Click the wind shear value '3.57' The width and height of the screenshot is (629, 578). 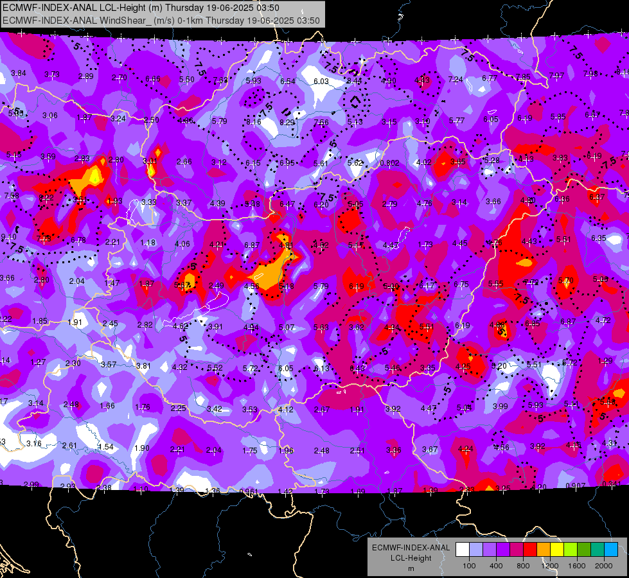click(x=109, y=365)
